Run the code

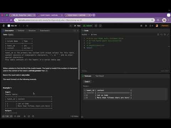(77, 26)
